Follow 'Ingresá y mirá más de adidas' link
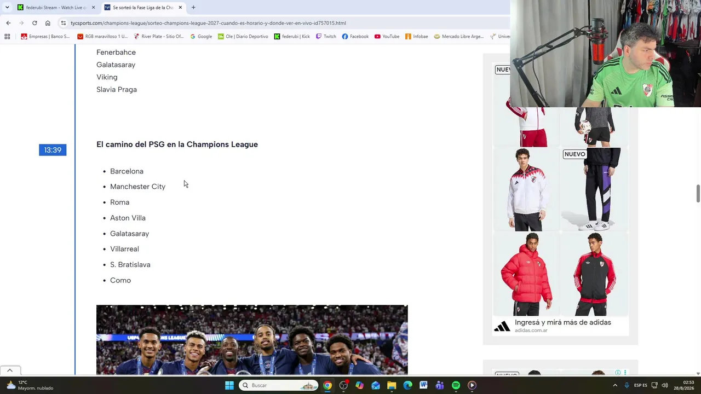The height and width of the screenshot is (394, 701). pos(563,322)
